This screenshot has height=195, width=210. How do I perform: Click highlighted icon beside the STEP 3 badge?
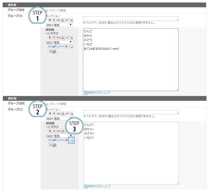pyautogui.click(x=71, y=140)
